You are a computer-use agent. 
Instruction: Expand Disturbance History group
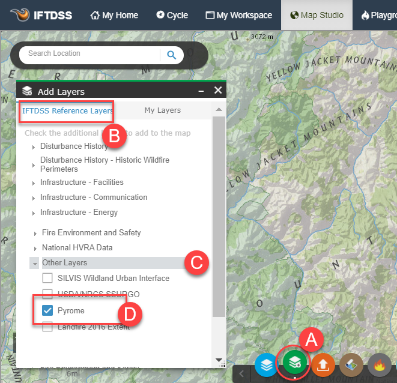34,147
